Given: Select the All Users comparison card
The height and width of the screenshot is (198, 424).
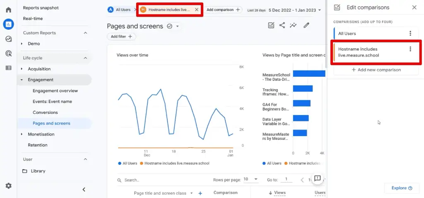Looking at the screenshot, I should click(x=376, y=33).
